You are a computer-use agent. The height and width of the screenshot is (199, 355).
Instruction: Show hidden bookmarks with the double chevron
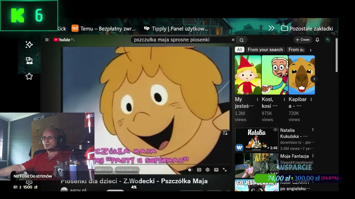click(x=272, y=28)
